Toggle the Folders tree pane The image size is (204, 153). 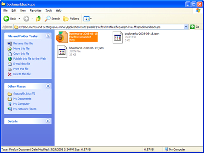(71, 19)
